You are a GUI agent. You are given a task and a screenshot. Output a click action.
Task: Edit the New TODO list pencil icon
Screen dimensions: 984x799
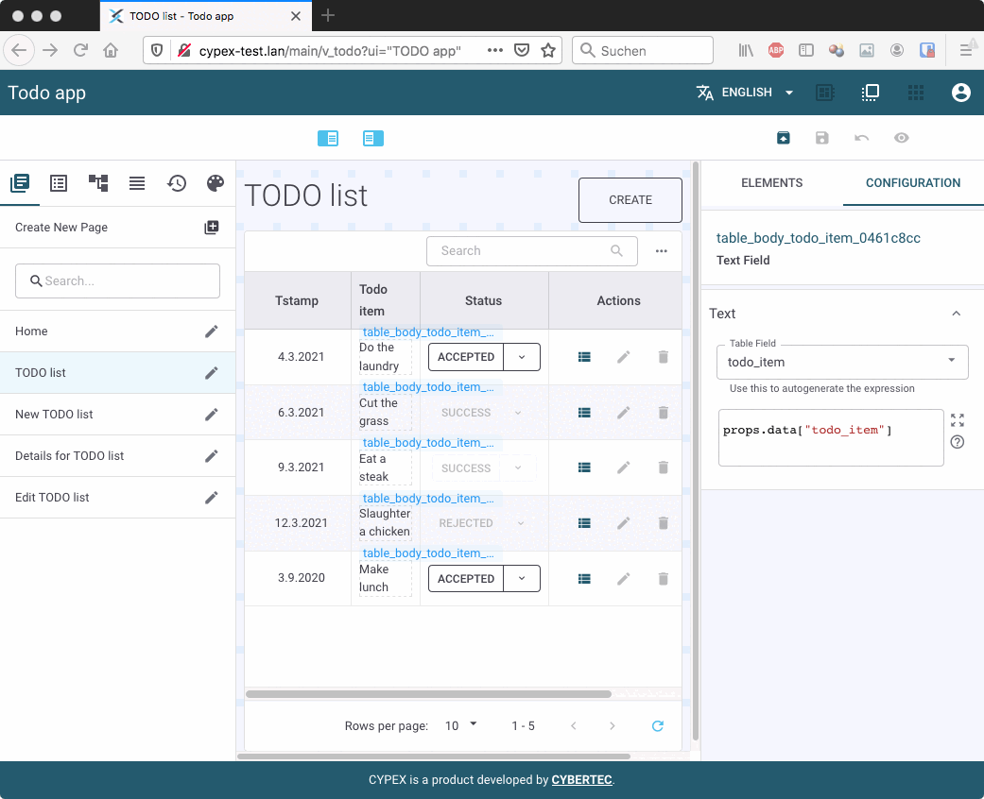(x=212, y=414)
